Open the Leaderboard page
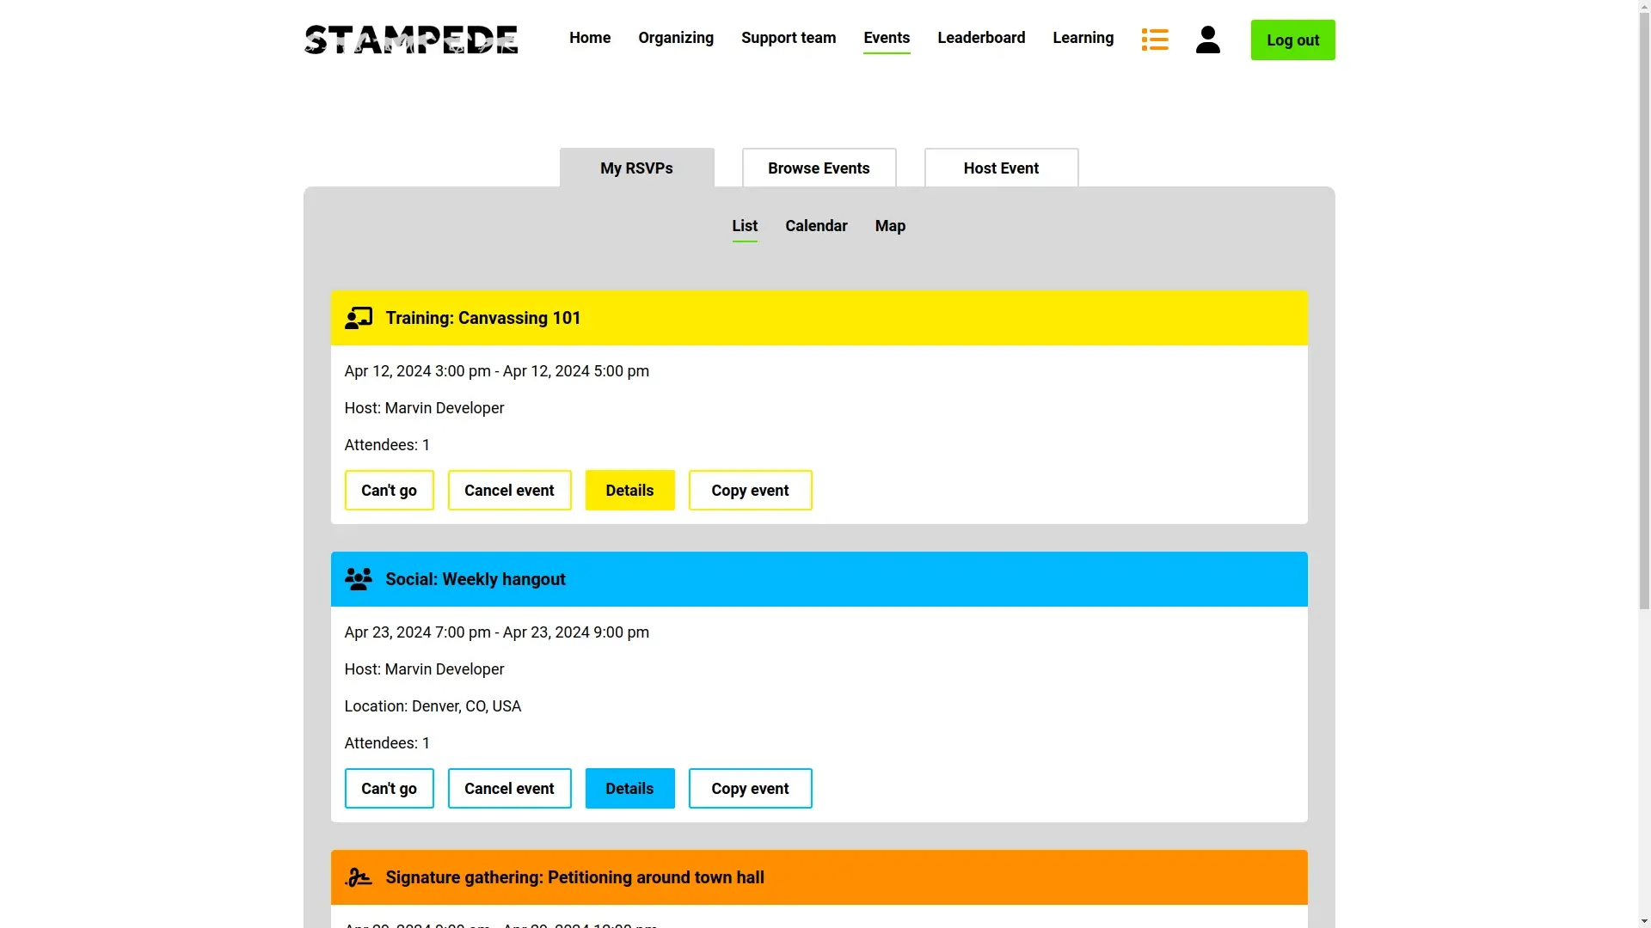This screenshot has height=928, width=1651. [x=981, y=38]
